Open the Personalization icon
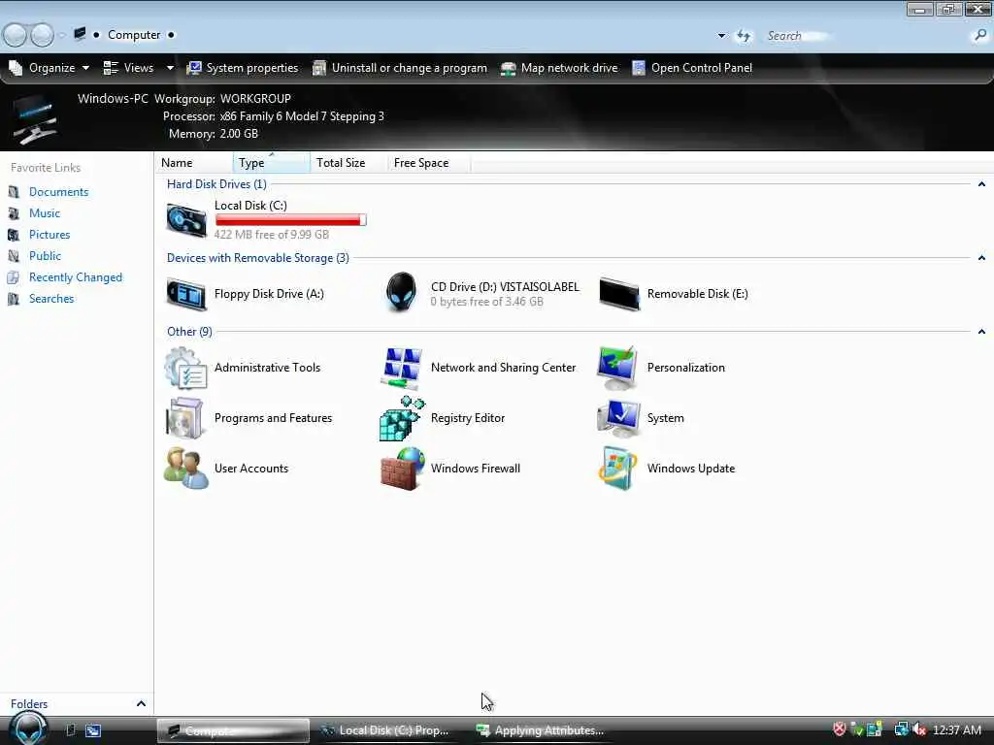The width and height of the screenshot is (994, 745). [617, 368]
